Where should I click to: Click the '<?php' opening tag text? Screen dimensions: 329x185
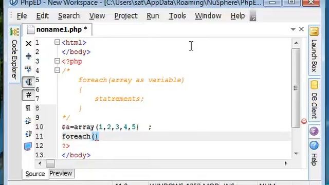click(72, 62)
